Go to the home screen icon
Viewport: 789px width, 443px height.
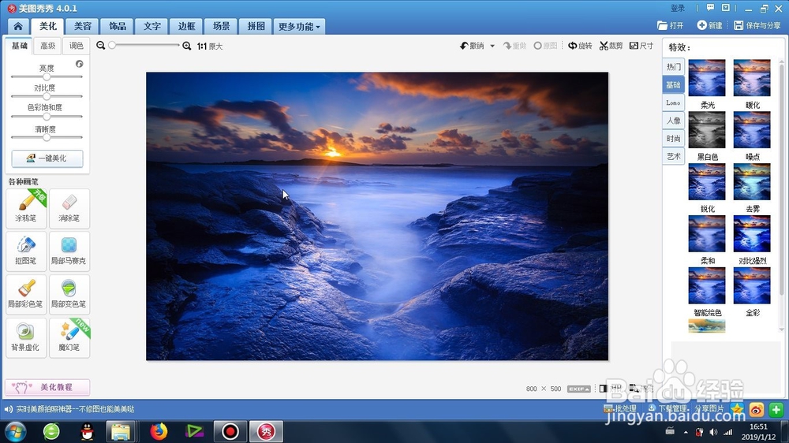18,26
